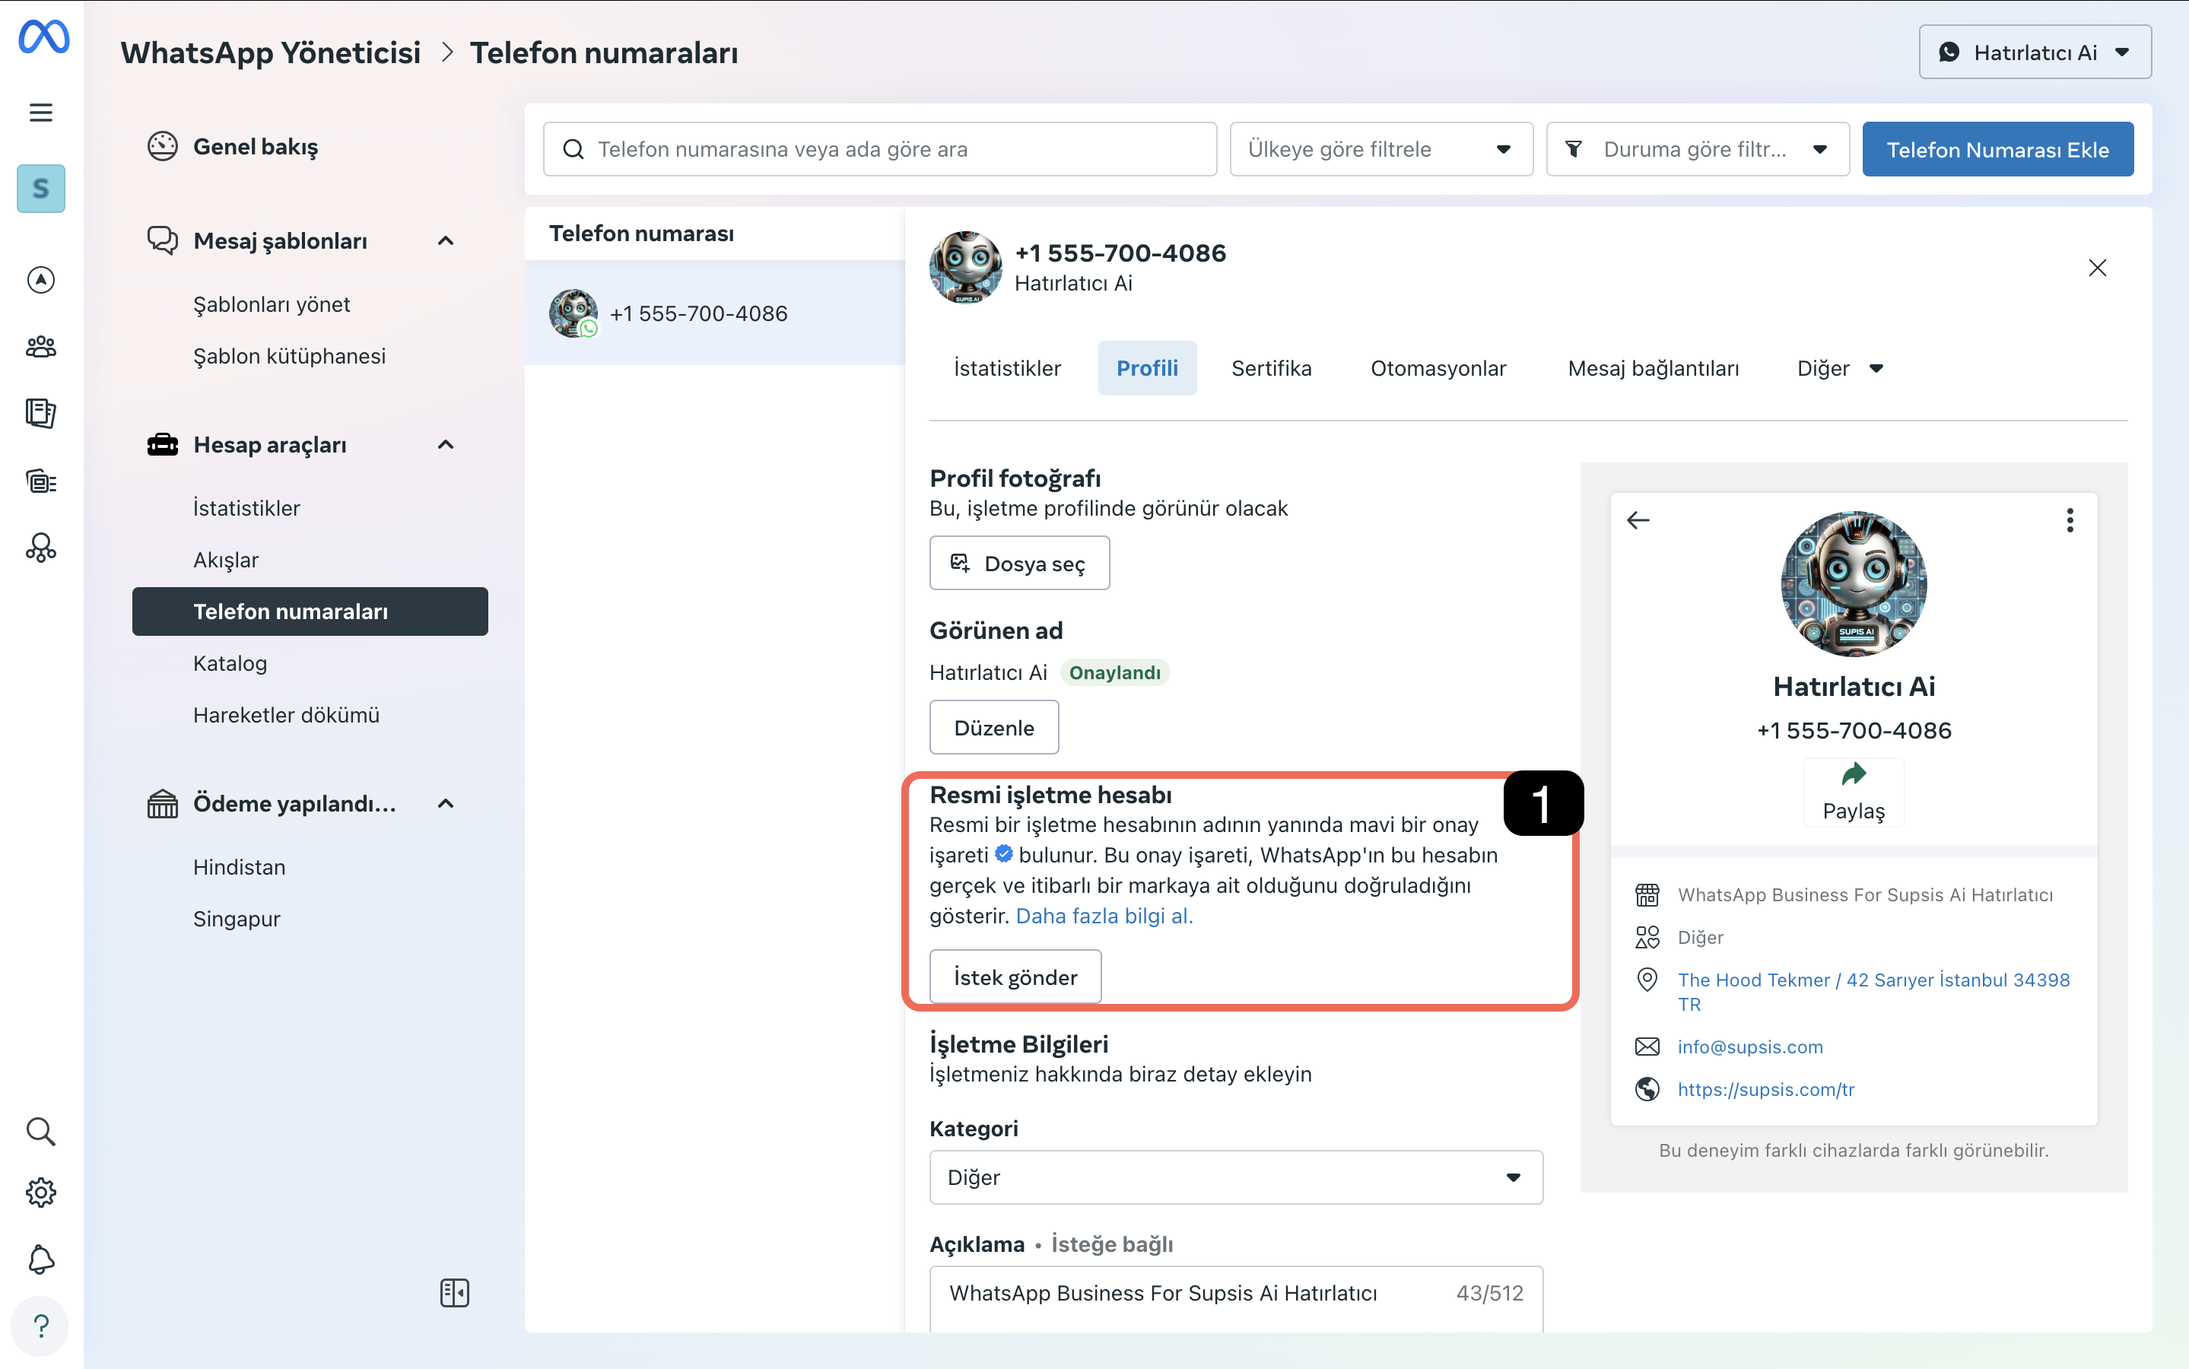Open the pages/news icon in rail
Viewport: 2189px width, 1369px height.
click(x=41, y=414)
